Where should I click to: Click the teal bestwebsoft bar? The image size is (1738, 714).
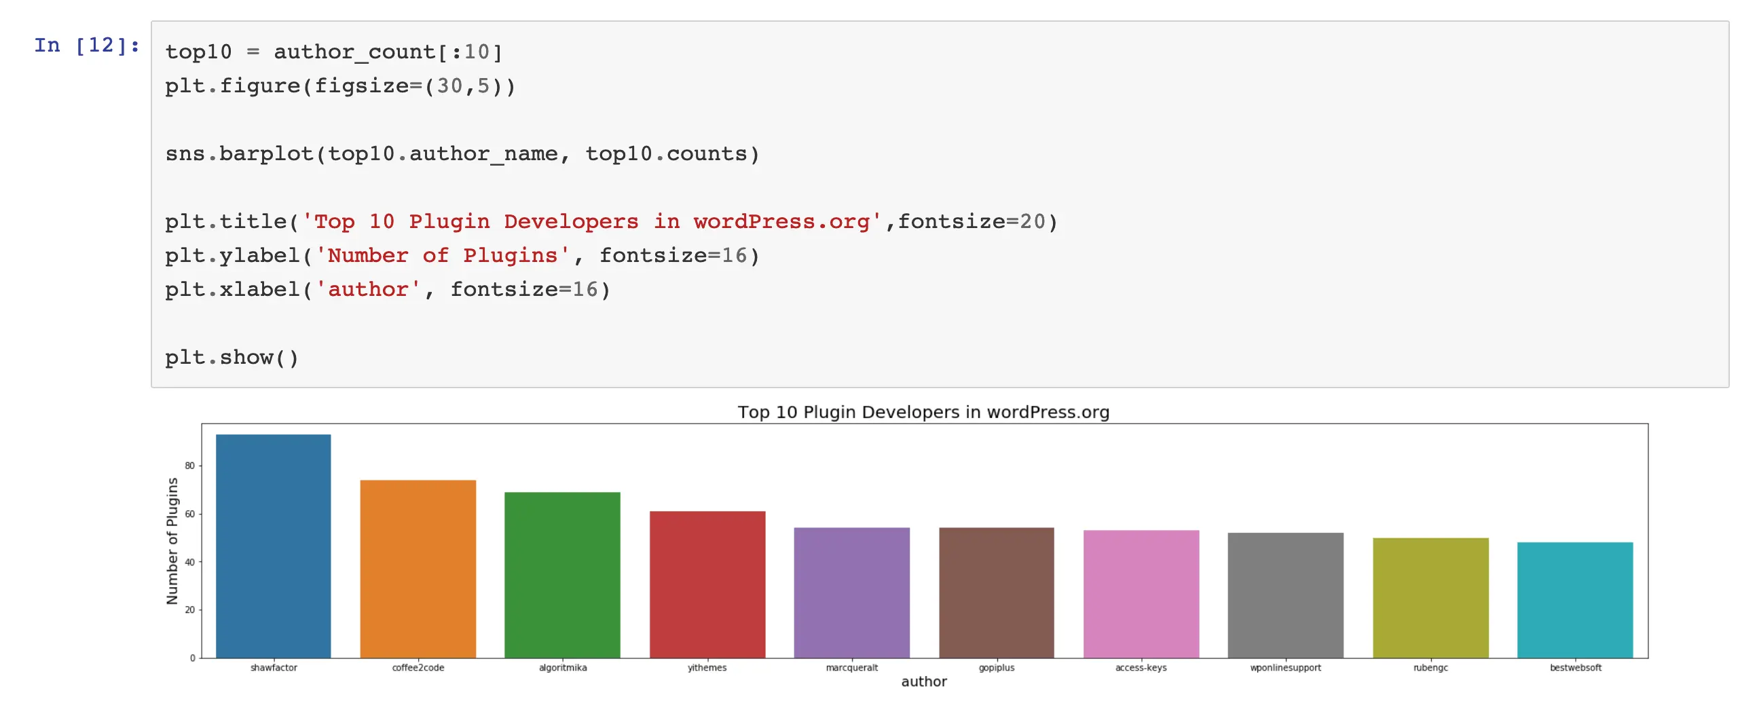pos(1575,600)
